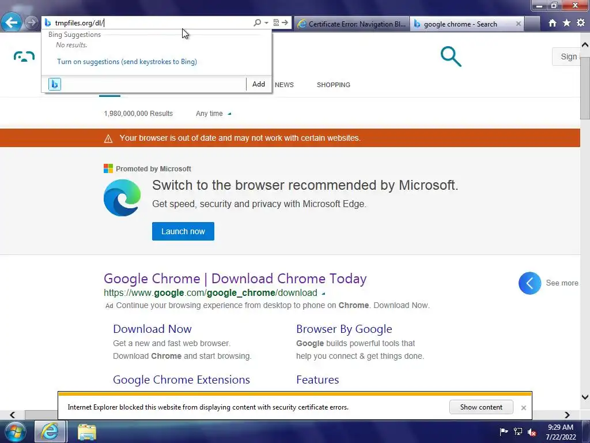The height and width of the screenshot is (443, 590).
Task: Go back with the browser Back arrow
Action: (12, 22)
